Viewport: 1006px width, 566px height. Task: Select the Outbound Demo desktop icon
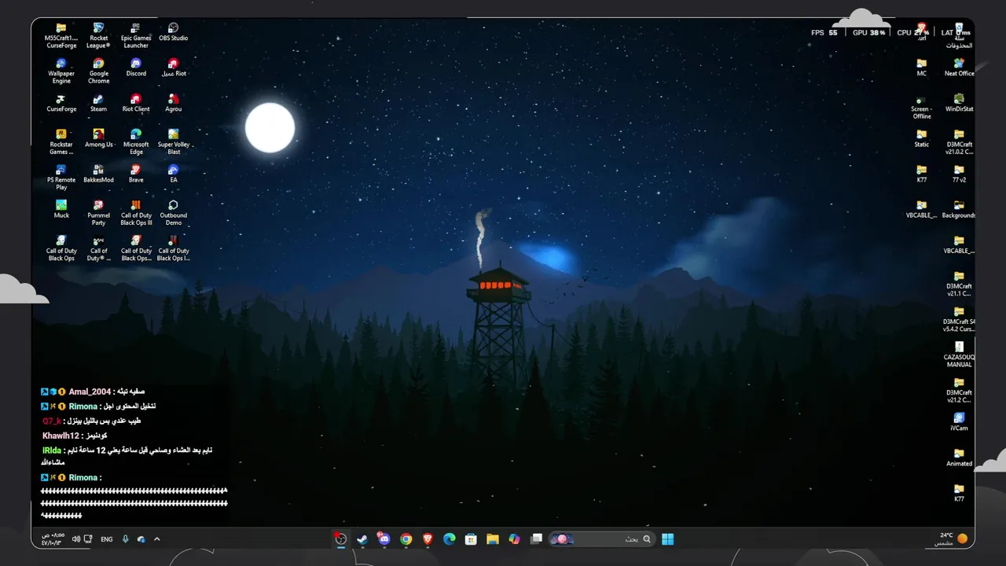174,212
